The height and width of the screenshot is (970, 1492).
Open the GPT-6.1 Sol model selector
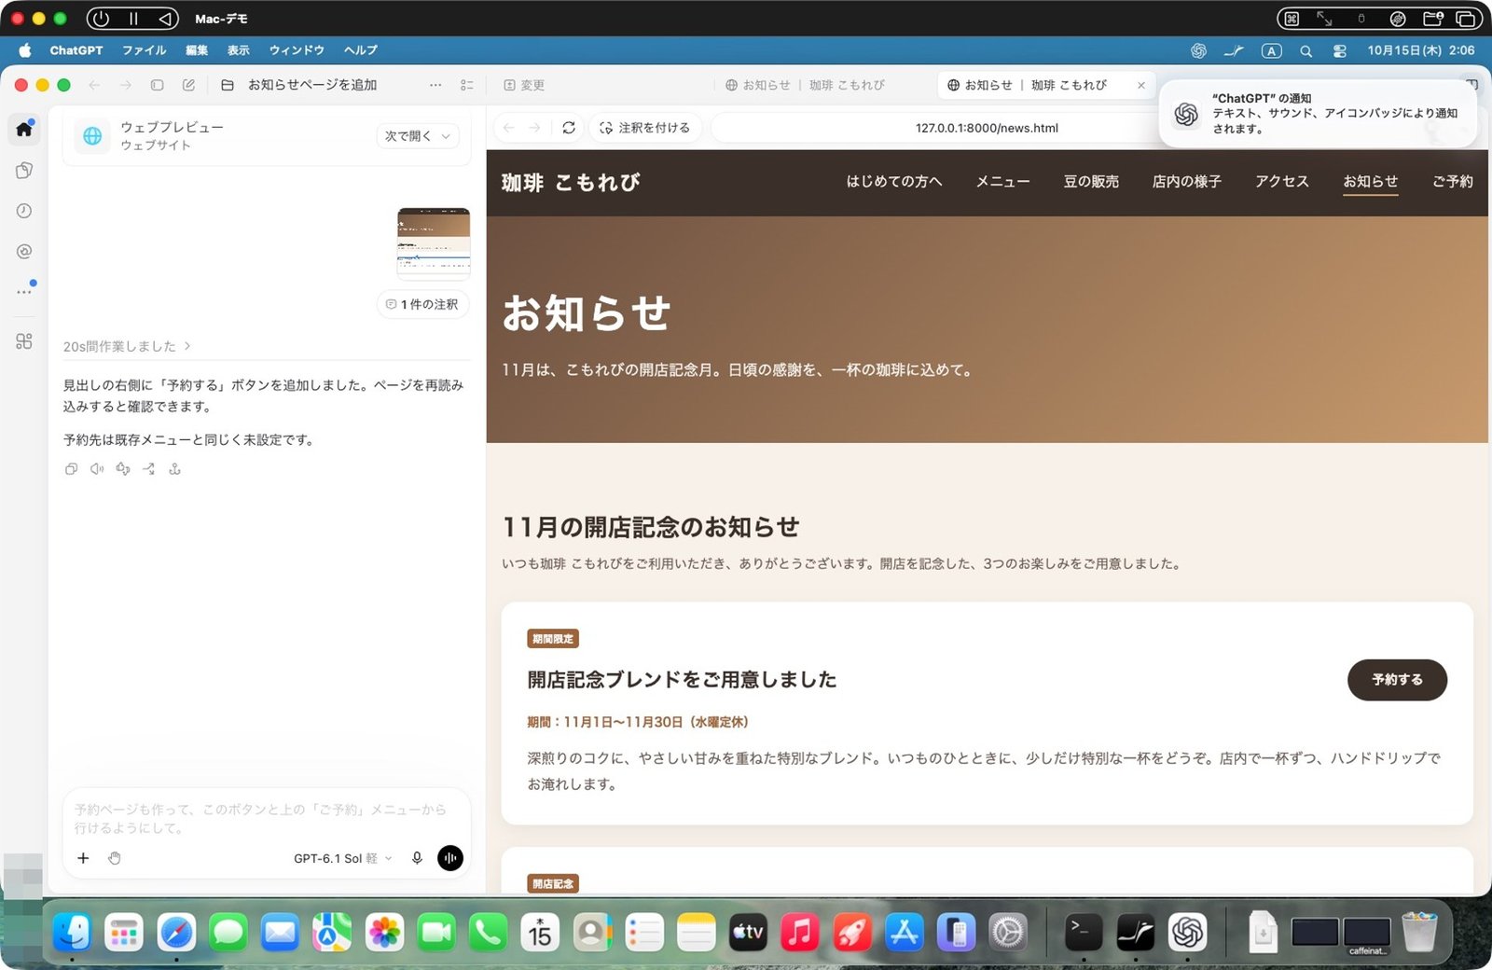(342, 859)
